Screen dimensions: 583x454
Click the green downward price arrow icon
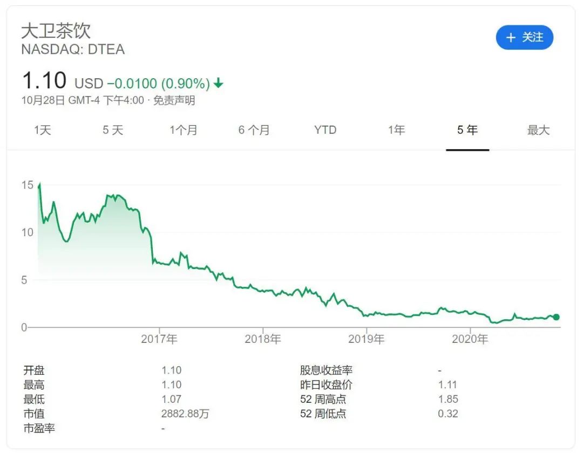[x=218, y=83]
